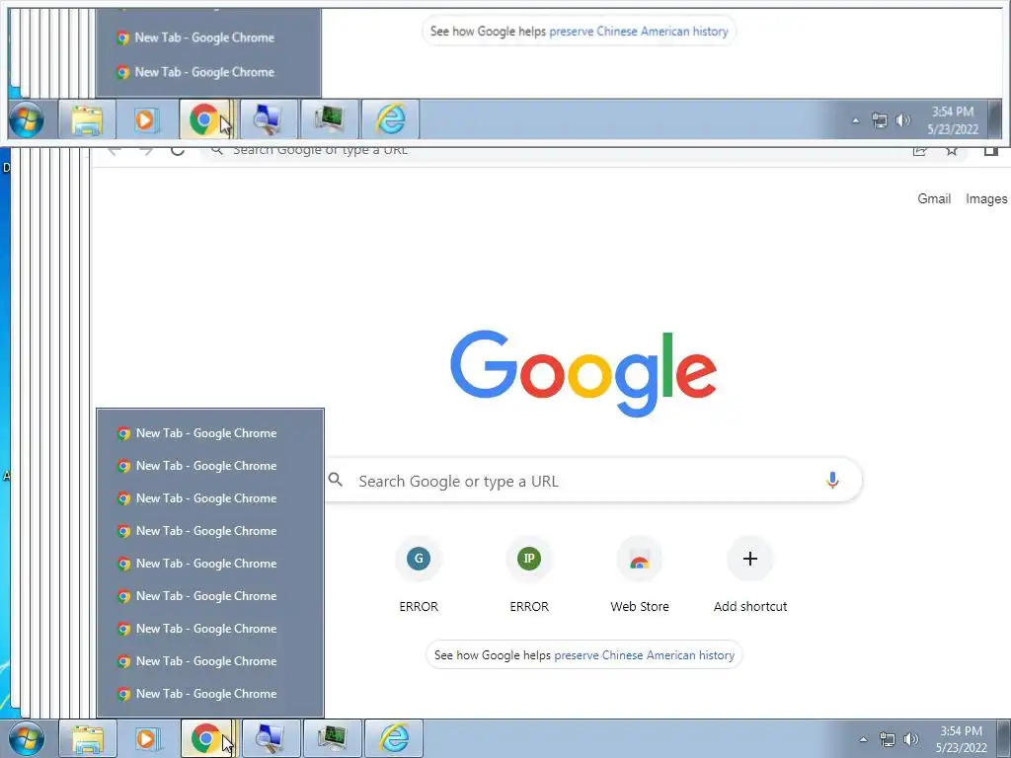
Task: Click the magnified Magnifier app icon at top
Action: click(x=268, y=119)
